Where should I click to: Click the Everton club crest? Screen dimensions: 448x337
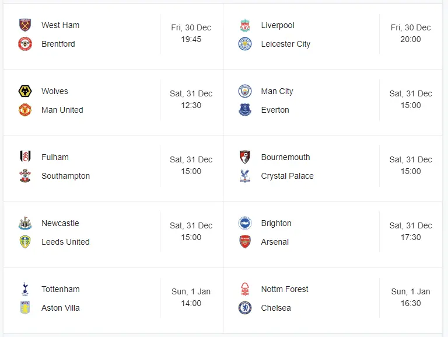click(x=245, y=110)
